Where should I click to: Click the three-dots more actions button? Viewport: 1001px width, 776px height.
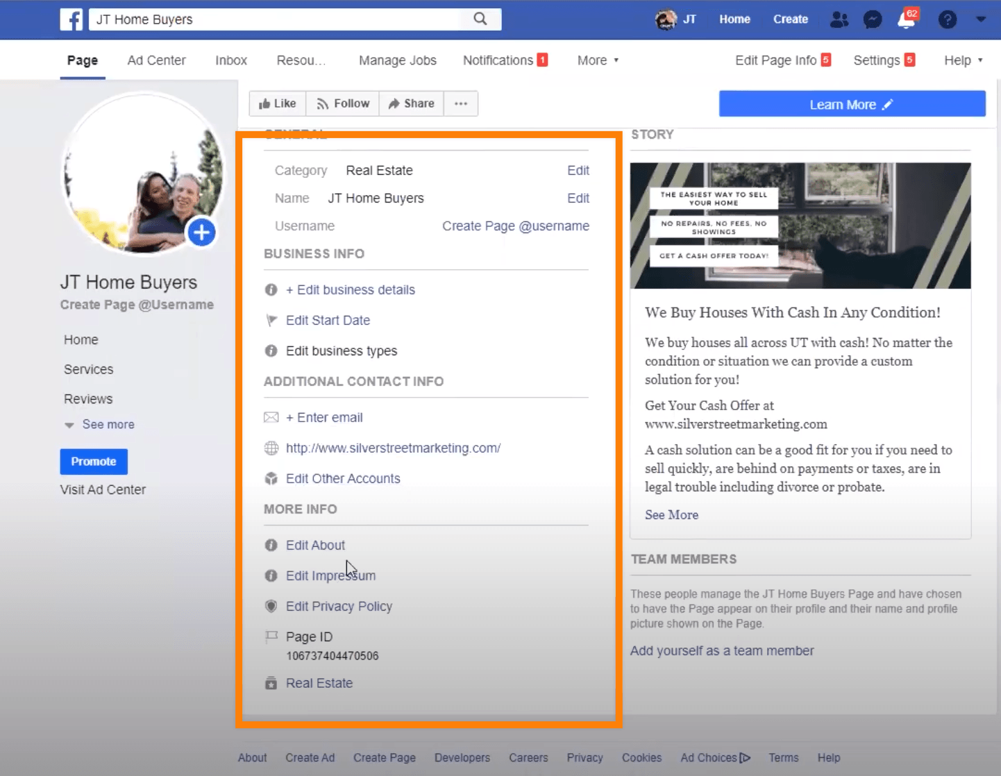point(461,103)
